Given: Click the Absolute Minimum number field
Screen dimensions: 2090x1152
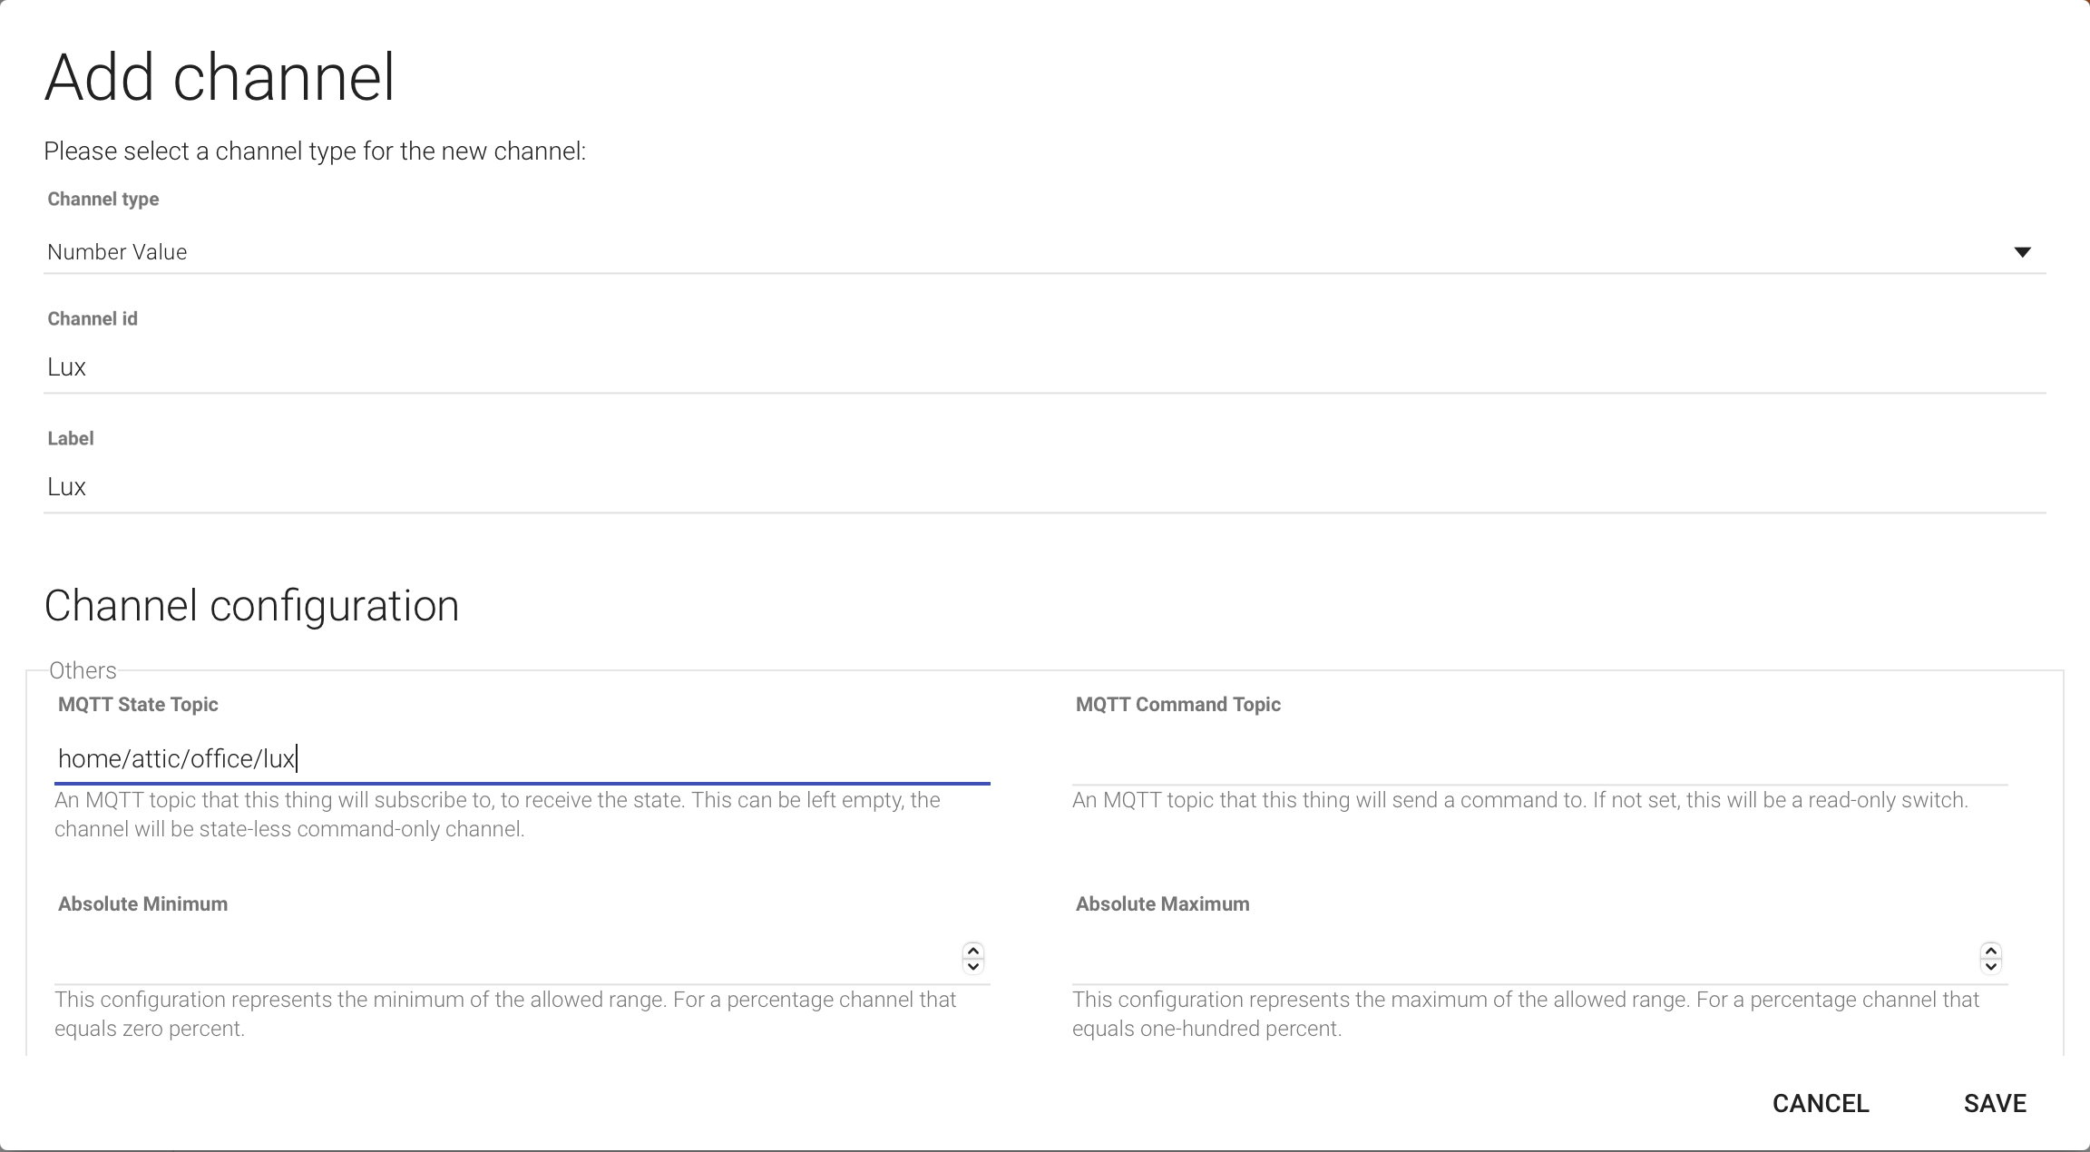Looking at the screenshot, I should click(503, 958).
